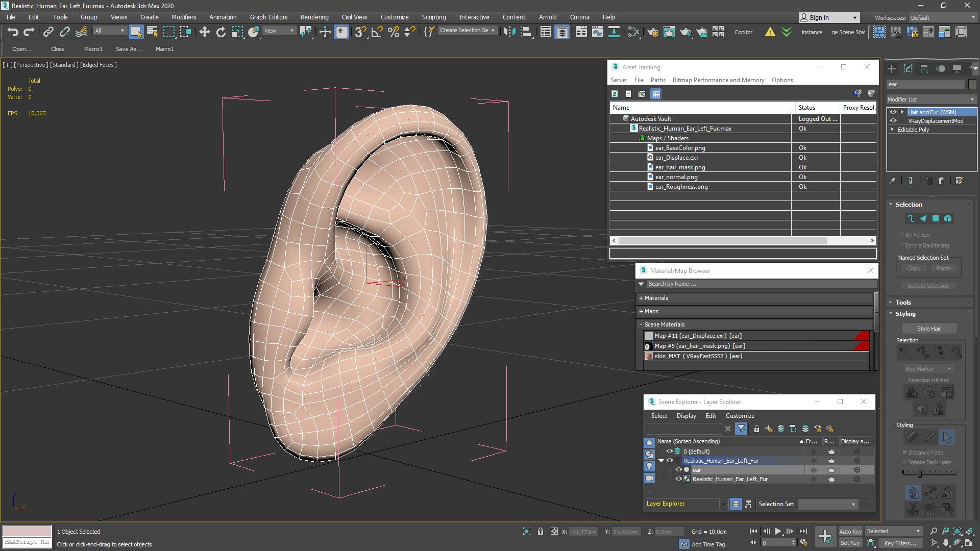Select the Move transform tool
The image size is (980, 551).
(x=204, y=32)
